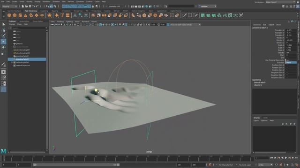300x168 pixels.
Task: Click the Multi-Cut knife shelf icon
Action: pos(184,15)
